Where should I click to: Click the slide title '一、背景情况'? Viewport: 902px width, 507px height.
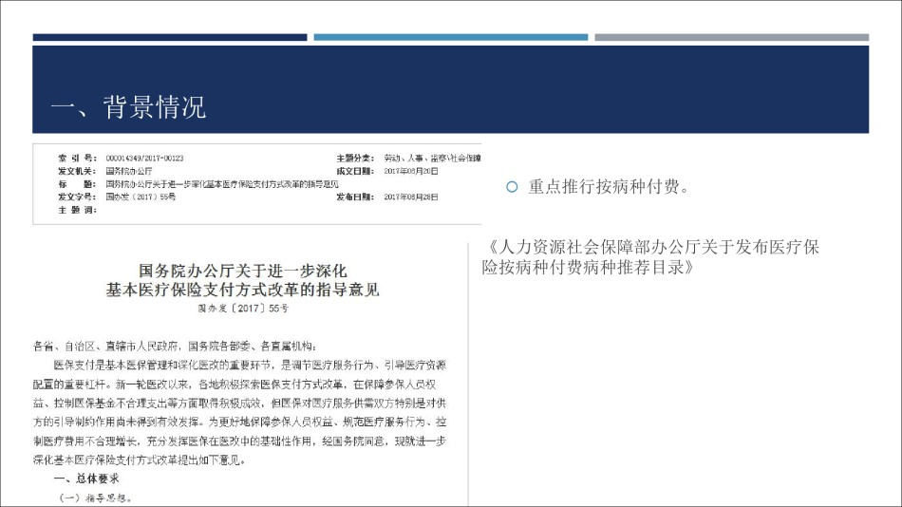128,107
